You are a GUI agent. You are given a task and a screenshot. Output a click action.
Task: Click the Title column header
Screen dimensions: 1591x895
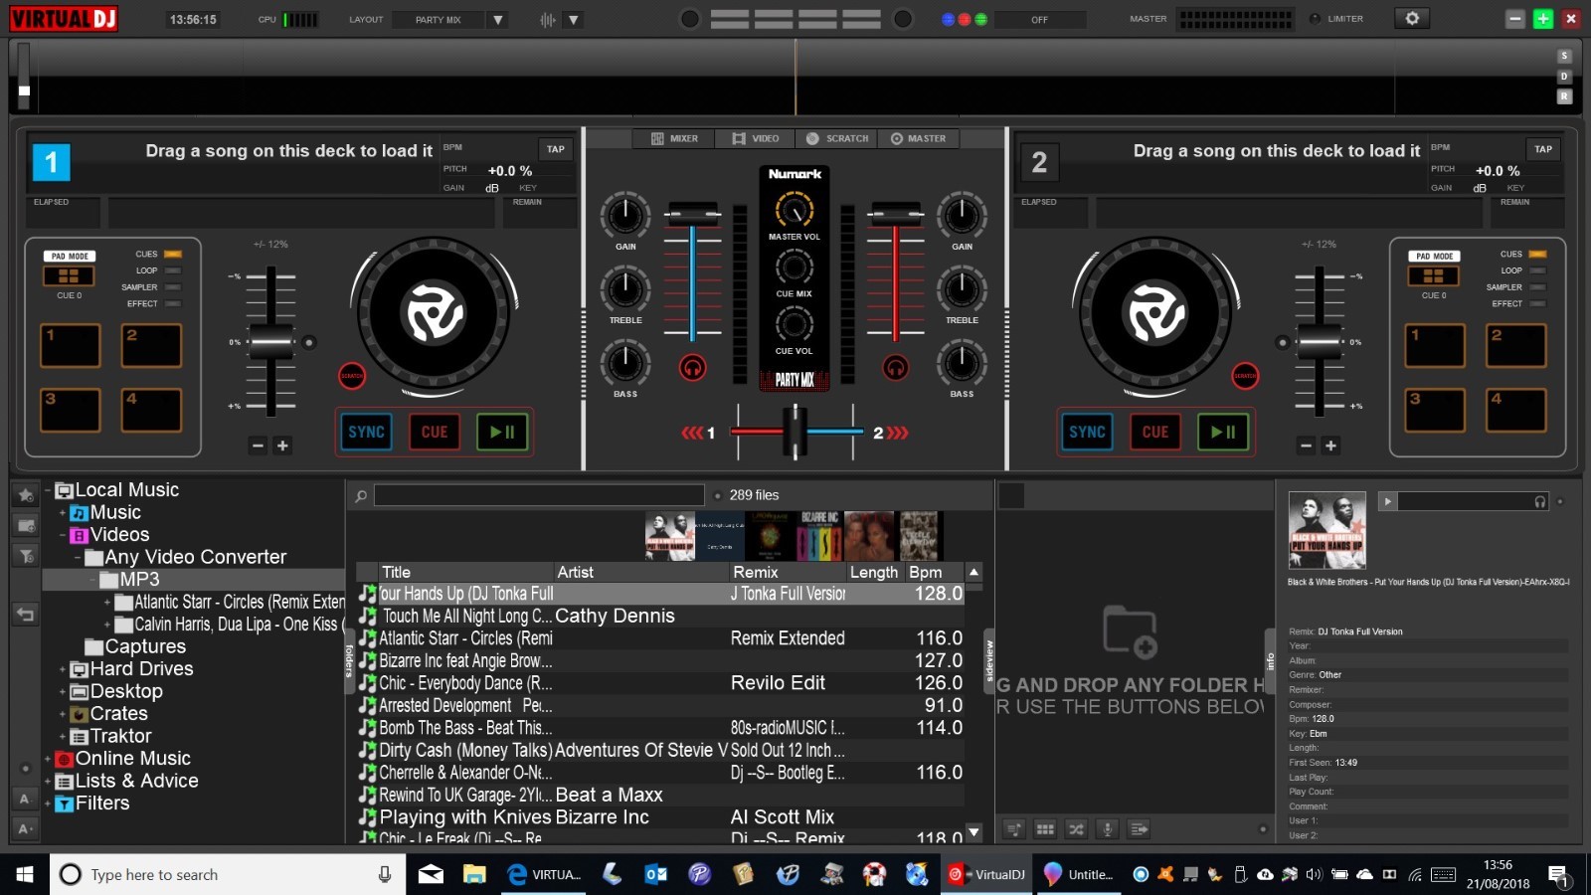point(465,572)
